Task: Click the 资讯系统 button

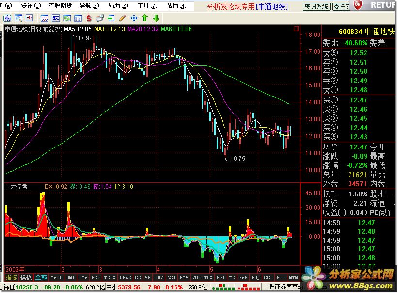Action: (317, 7)
